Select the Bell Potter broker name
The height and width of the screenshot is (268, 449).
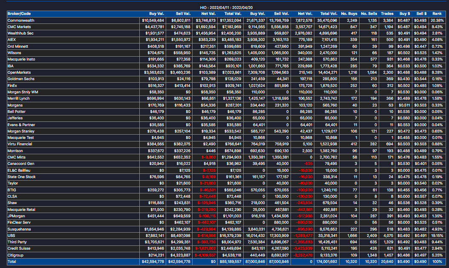16,112
